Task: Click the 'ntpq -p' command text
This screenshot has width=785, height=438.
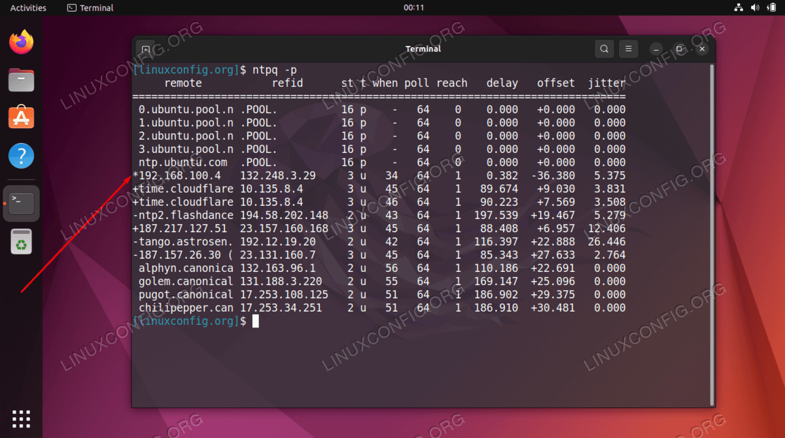Action: pyautogui.click(x=276, y=70)
